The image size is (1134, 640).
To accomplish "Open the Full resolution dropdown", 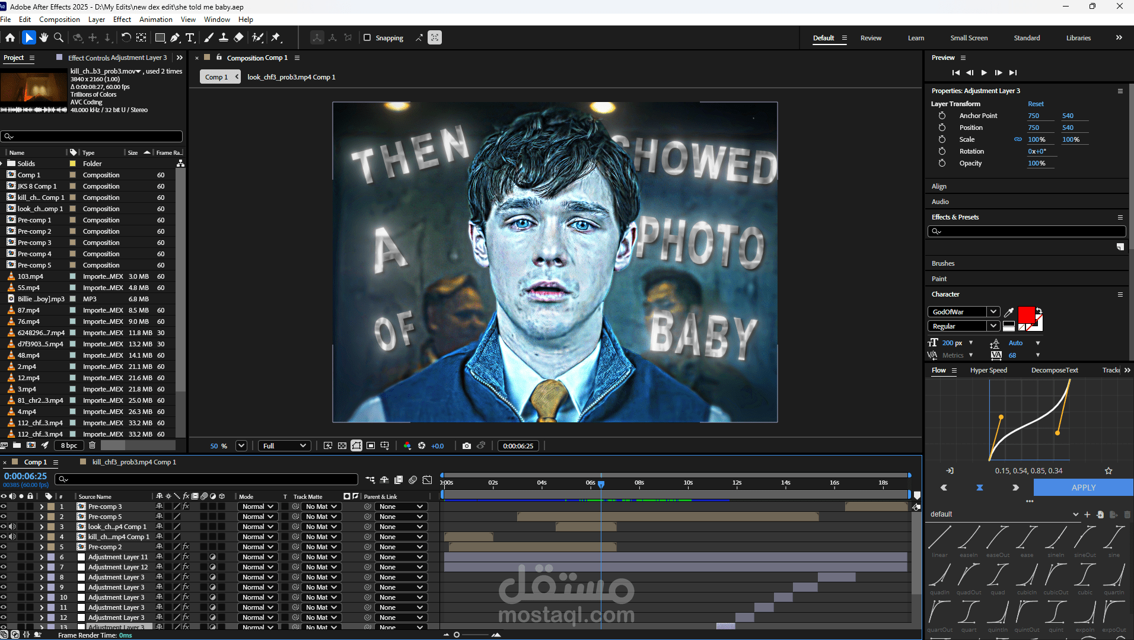I will 285,445.
